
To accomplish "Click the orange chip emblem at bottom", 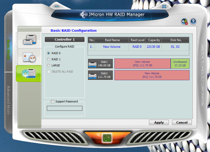I will coord(107,138).
